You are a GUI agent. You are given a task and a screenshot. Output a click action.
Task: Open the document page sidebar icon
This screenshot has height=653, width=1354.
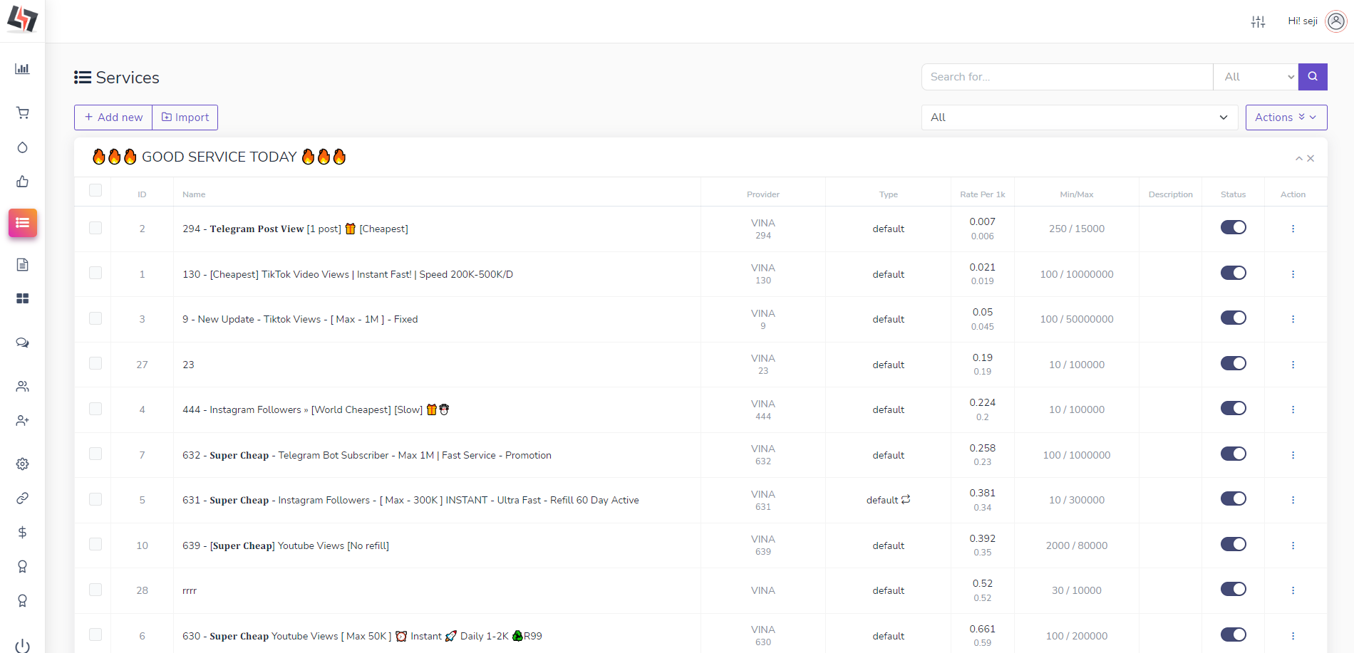[x=22, y=265]
